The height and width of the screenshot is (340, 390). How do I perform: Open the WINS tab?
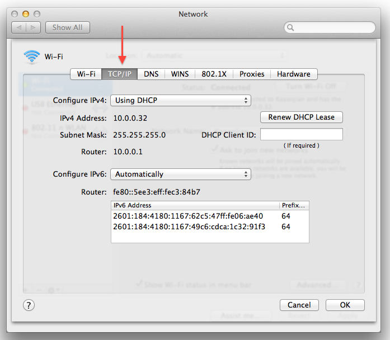pyautogui.click(x=180, y=74)
